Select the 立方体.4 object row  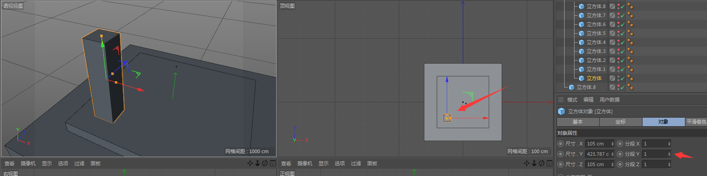596,42
